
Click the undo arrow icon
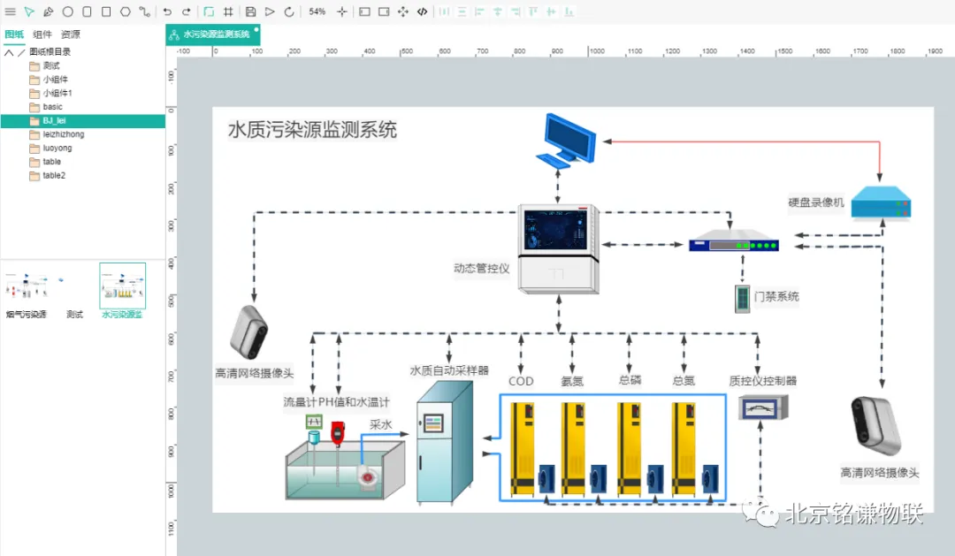pos(167,11)
